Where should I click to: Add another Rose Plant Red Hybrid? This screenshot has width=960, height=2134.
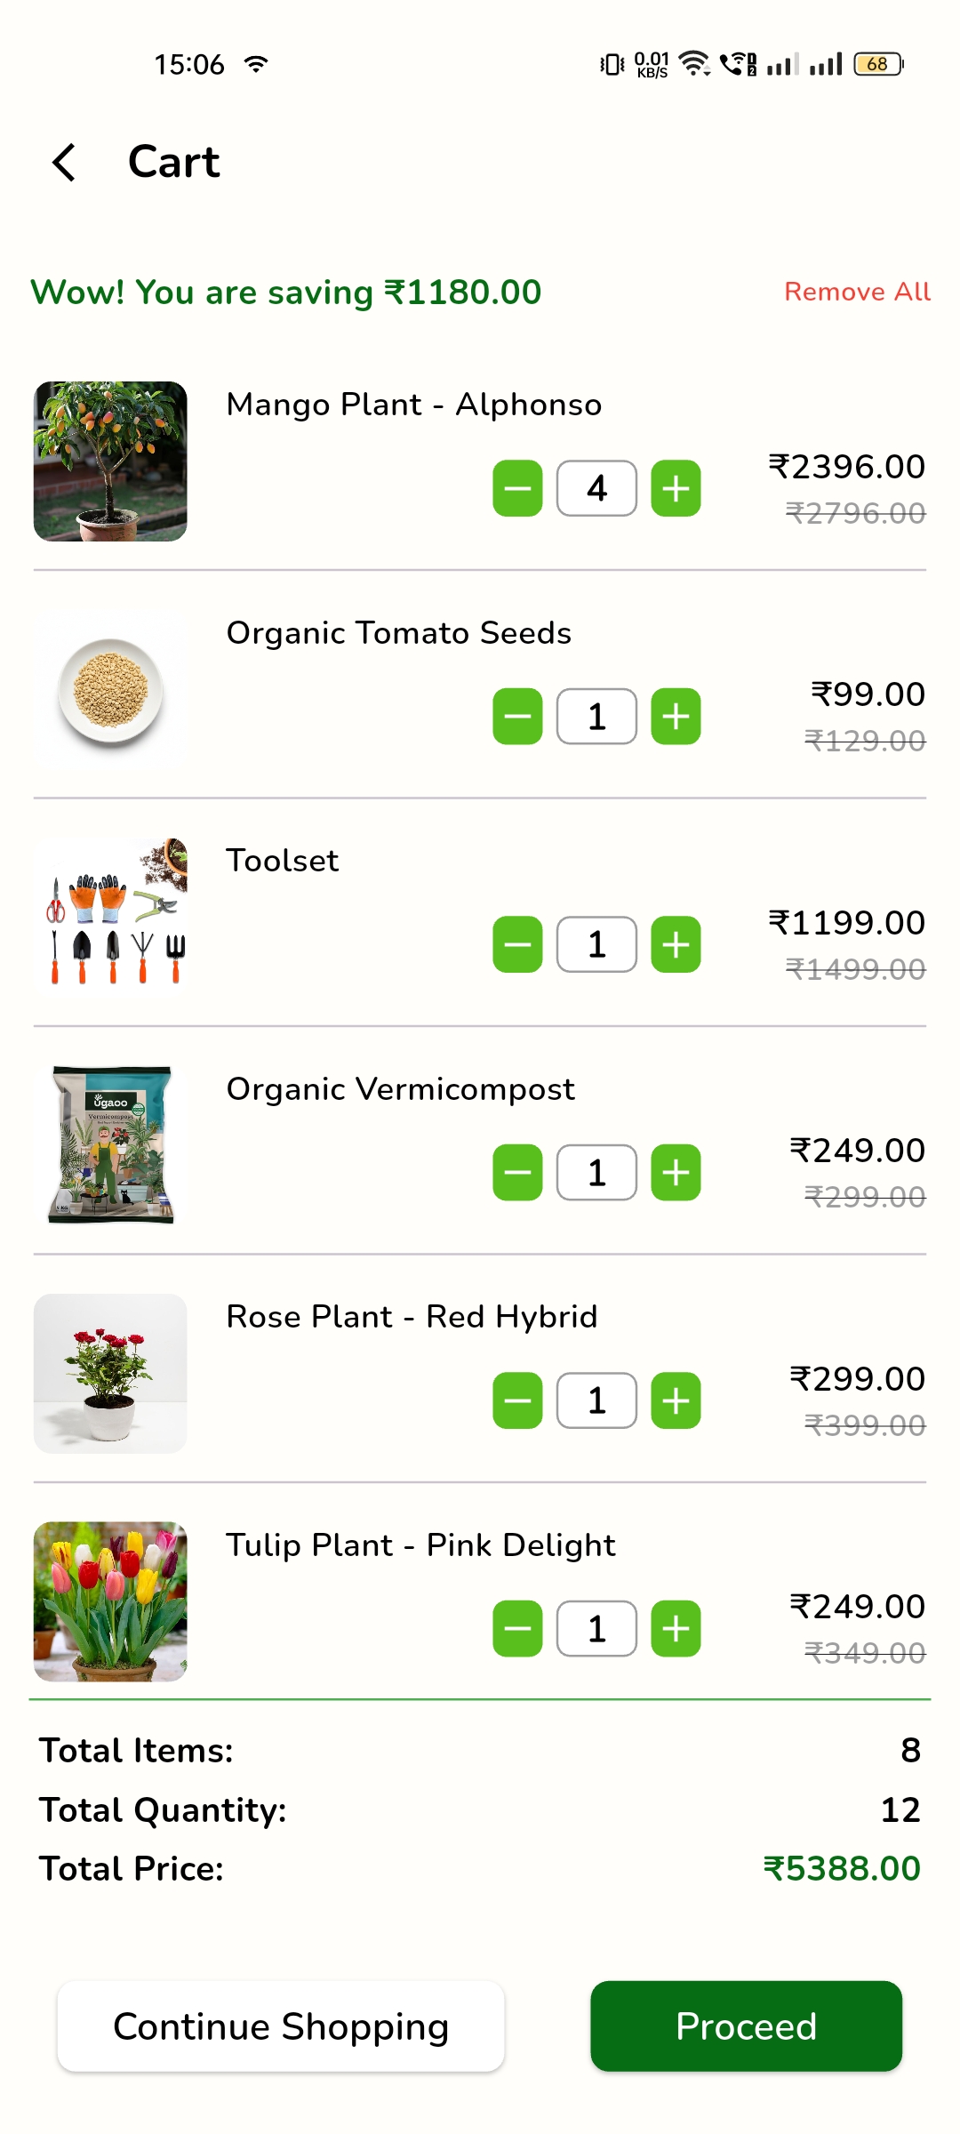676,1400
